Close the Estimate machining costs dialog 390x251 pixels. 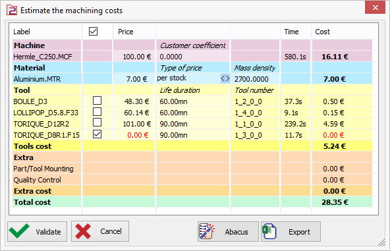[375, 7]
